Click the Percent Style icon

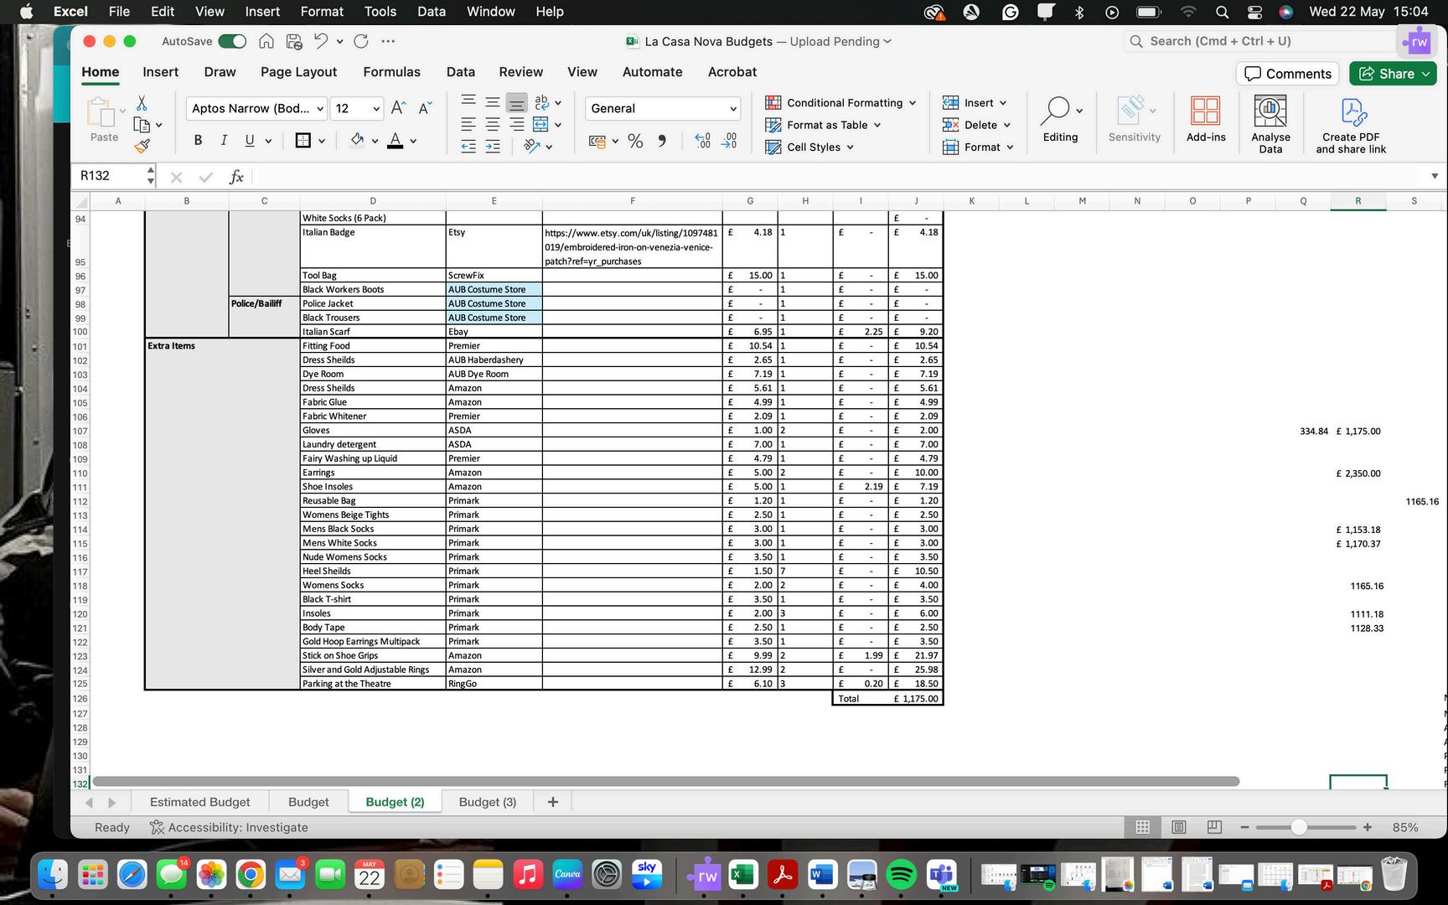pyautogui.click(x=635, y=141)
